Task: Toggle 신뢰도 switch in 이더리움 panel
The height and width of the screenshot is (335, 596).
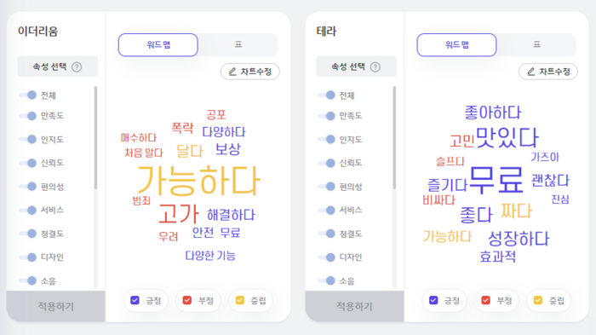Action: (x=28, y=163)
